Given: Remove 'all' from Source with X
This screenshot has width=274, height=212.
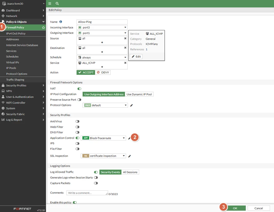Looking at the screenshot, I should coord(125,38).
